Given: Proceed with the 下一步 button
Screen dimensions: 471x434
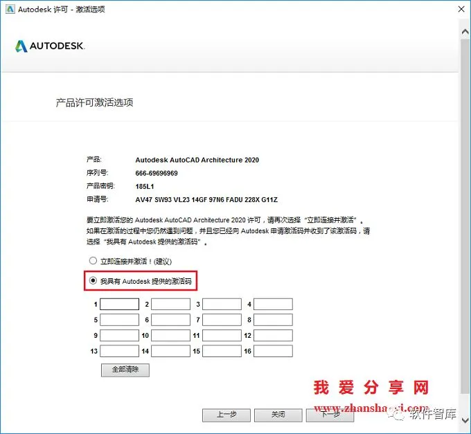Looking at the screenshot, I should [x=330, y=415].
